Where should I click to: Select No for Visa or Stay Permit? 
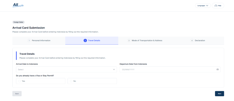tap(92, 81)
